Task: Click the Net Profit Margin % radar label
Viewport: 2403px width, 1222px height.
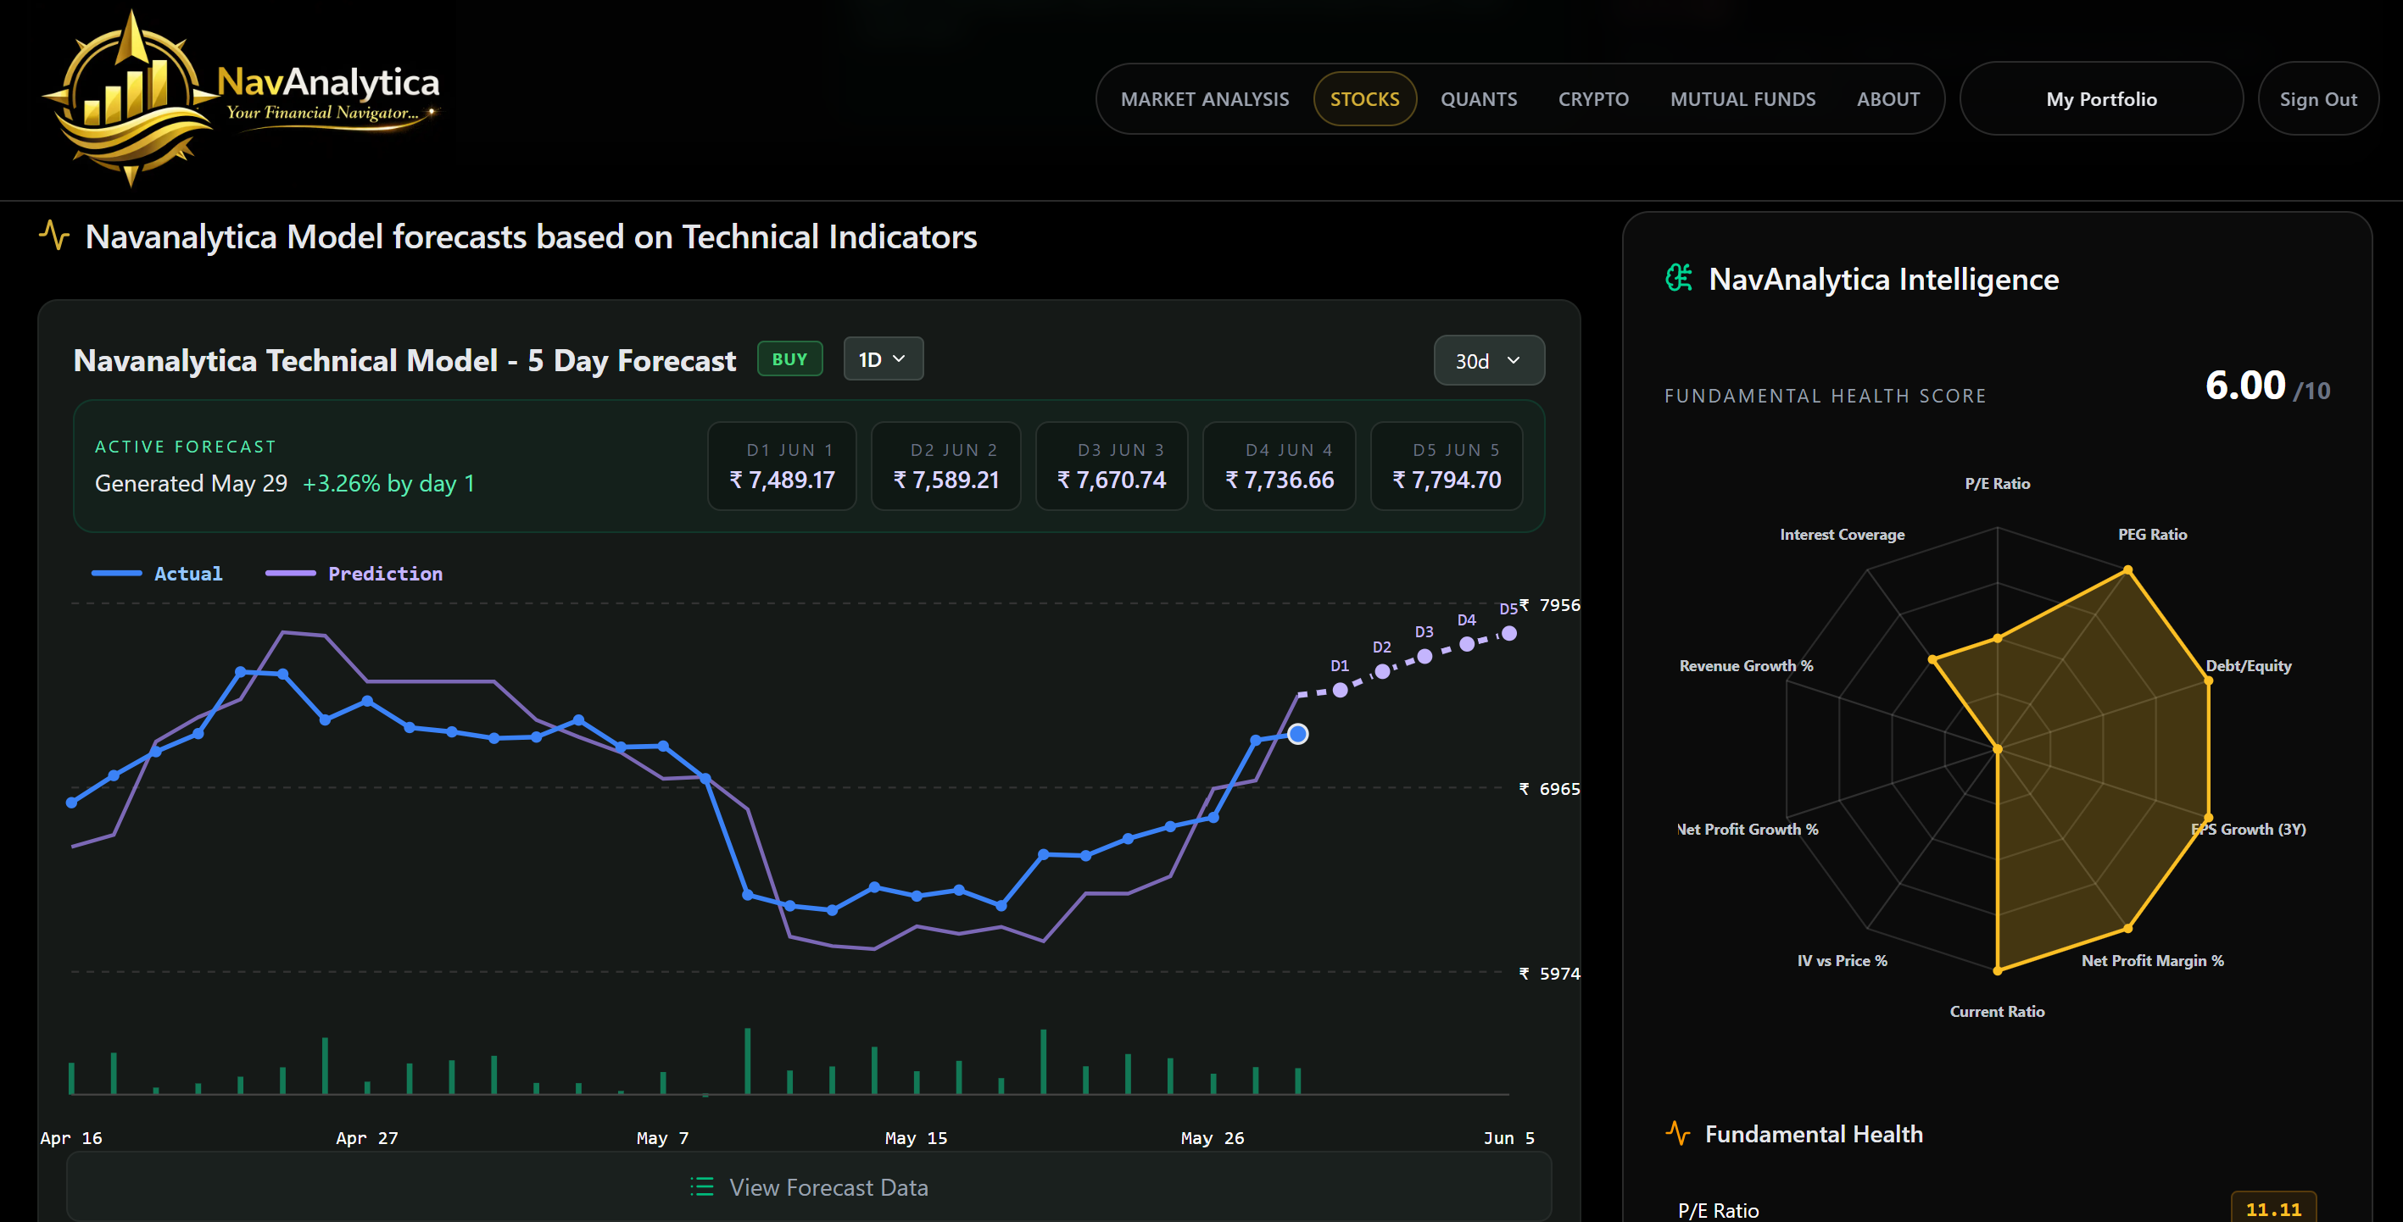Action: tap(2152, 960)
